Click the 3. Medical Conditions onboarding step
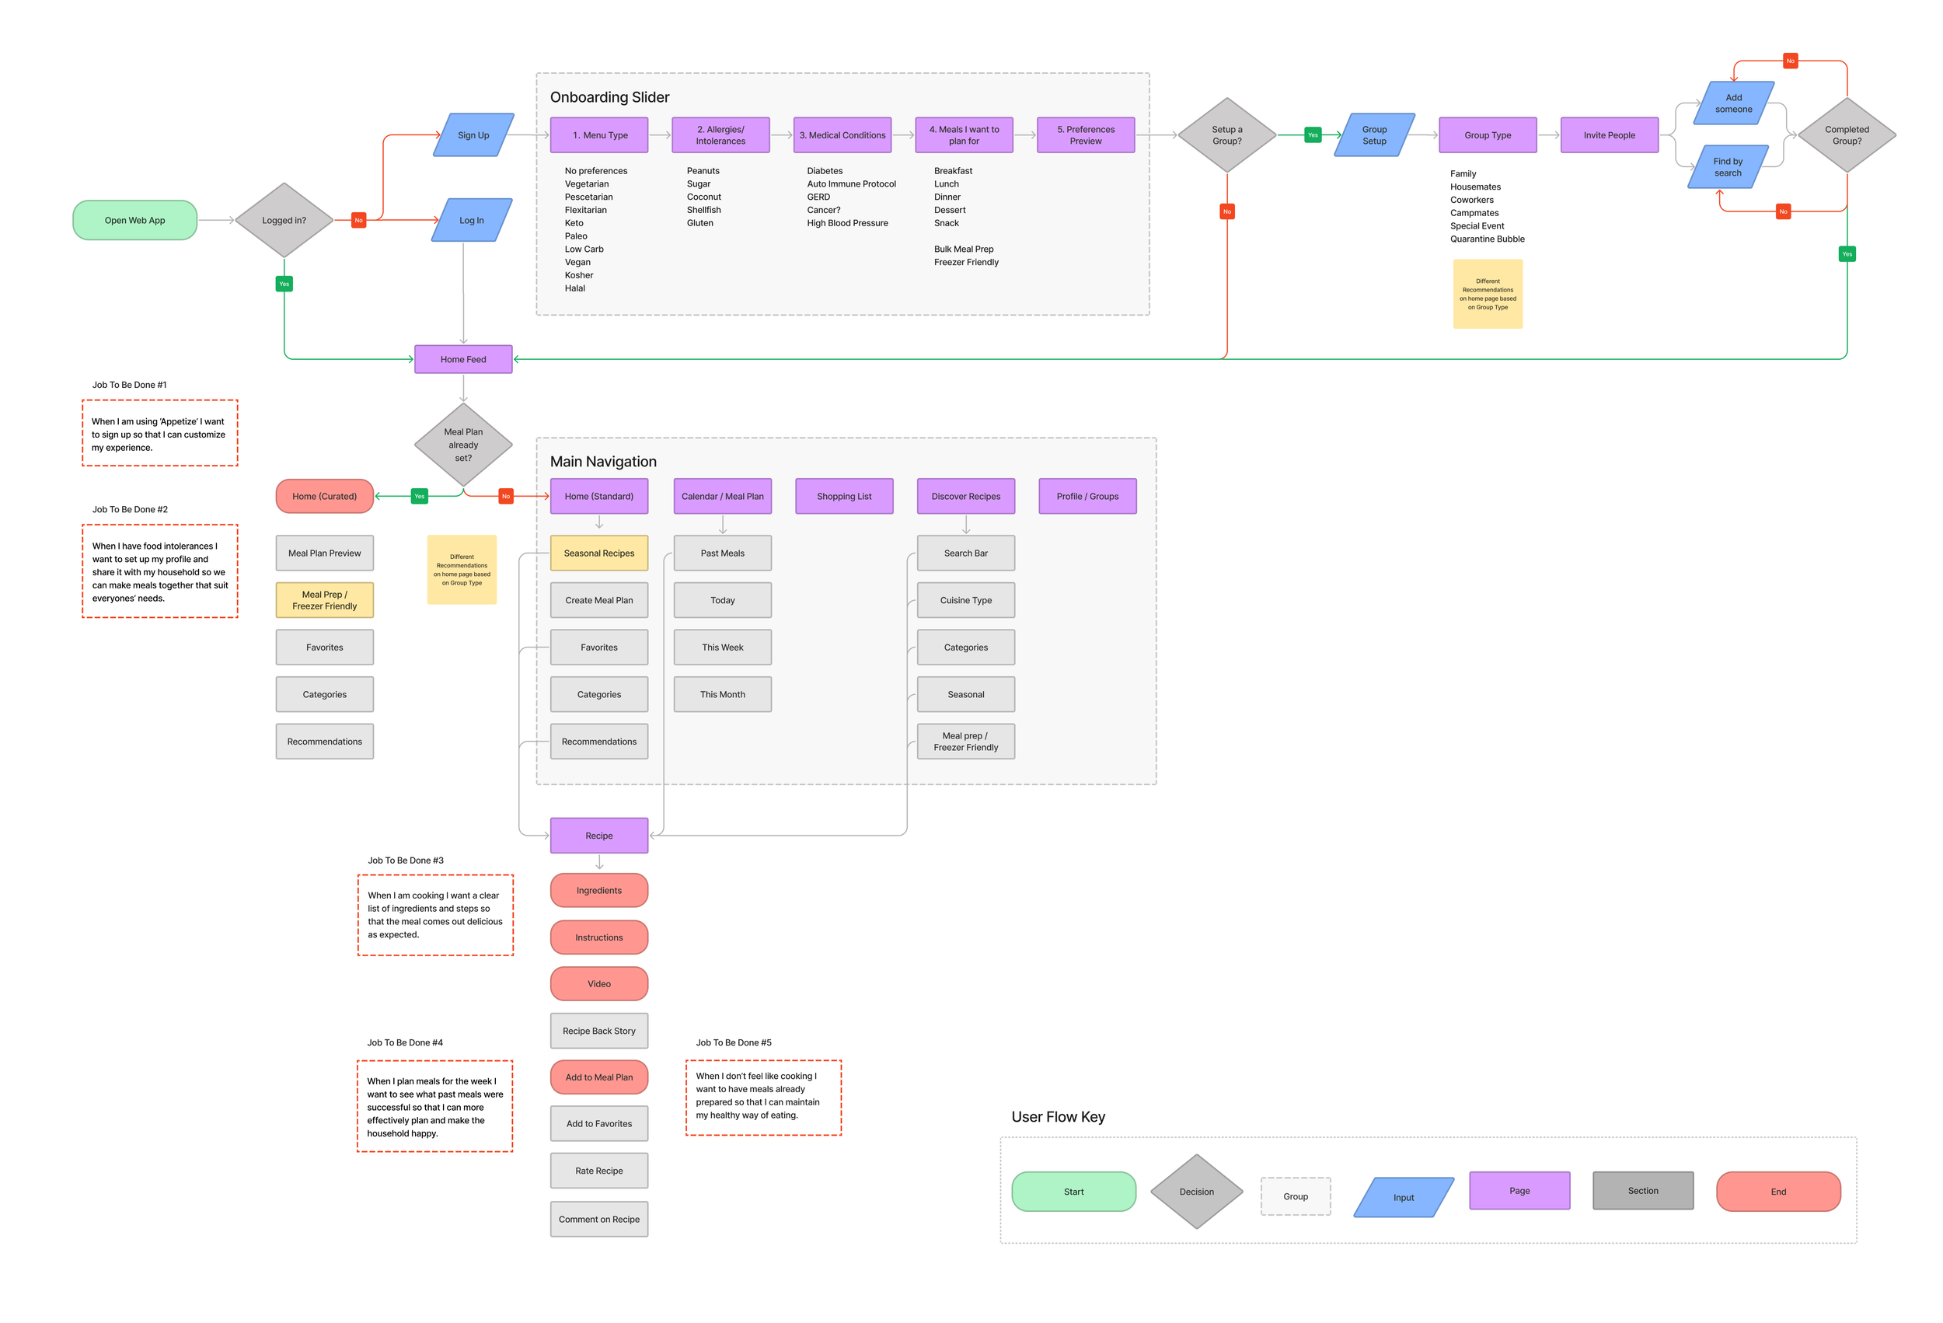This screenshot has height=1323, width=1943. point(842,134)
